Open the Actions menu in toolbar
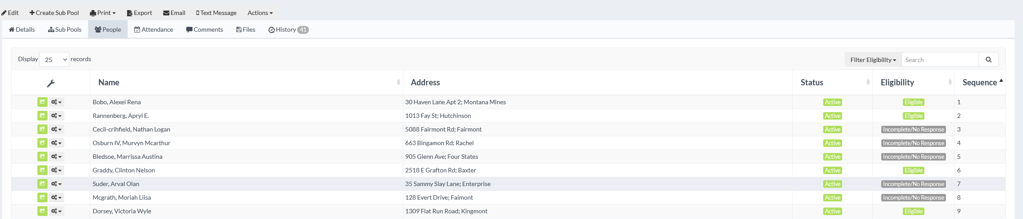Image resolution: width=1023 pixels, height=219 pixels. click(260, 13)
